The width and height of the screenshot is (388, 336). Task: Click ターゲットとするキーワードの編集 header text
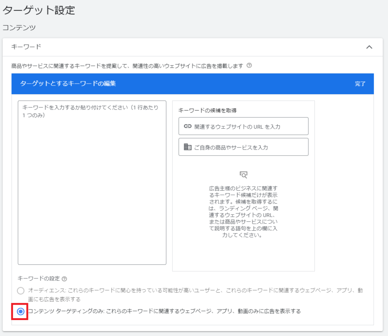point(68,84)
